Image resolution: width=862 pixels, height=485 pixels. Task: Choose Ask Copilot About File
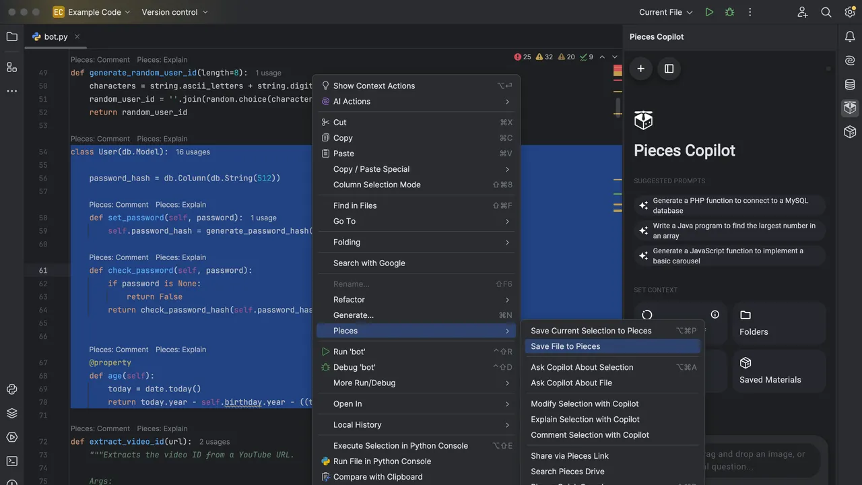[x=612, y=383]
